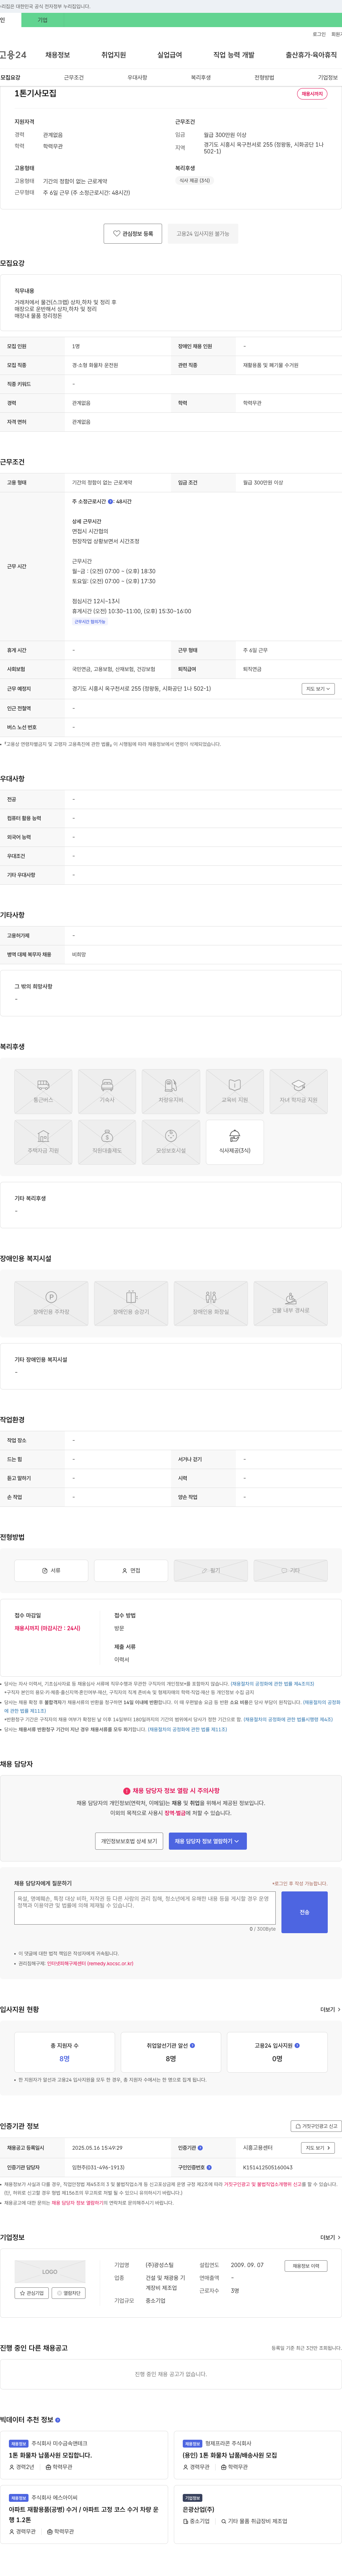342x2576 pixels.
Task: Open the 출산휴가·육아휴직 menu
Action: 311,55
